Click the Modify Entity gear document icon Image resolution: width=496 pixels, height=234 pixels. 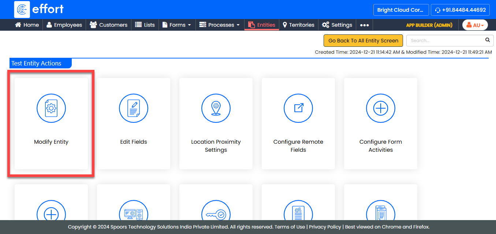click(x=51, y=108)
